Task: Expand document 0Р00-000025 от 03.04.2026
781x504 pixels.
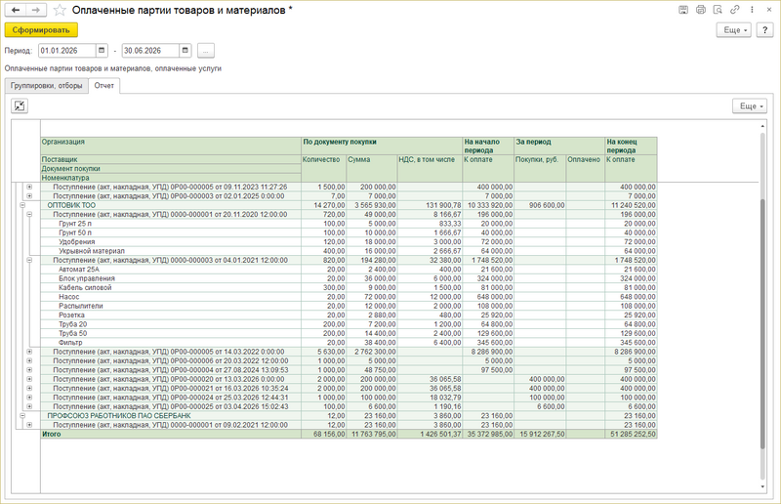Action: pyautogui.click(x=29, y=406)
